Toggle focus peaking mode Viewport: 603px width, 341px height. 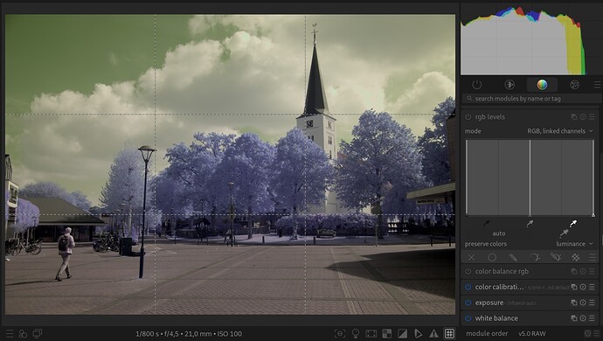[340, 334]
